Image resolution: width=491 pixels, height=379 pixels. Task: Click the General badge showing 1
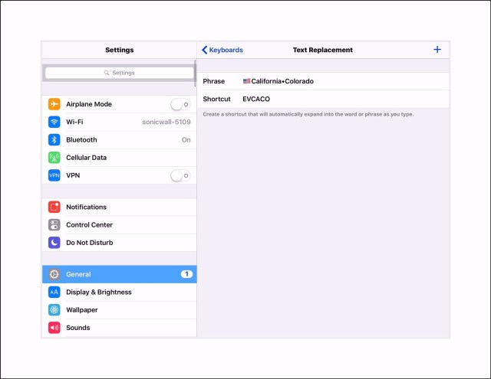(186, 274)
